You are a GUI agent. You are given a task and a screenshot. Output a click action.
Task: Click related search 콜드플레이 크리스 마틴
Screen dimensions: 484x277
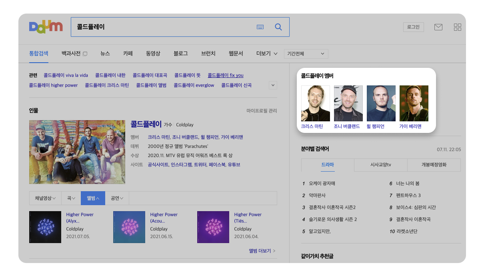[107, 85]
